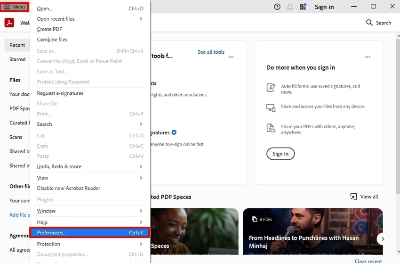Screen dimensions: 400x263
Task: Choose Combine files menu item
Action: pos(90,40)
